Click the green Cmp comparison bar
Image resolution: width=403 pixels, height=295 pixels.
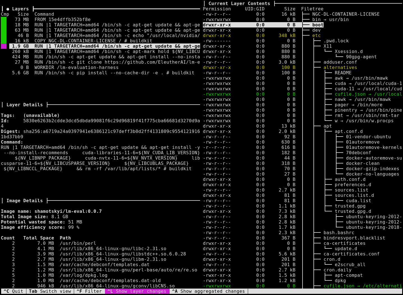click(4, 30)
